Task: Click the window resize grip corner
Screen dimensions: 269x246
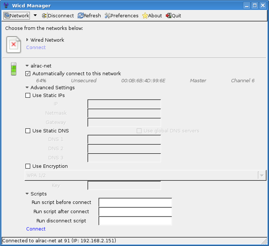Action: (264, 241)
